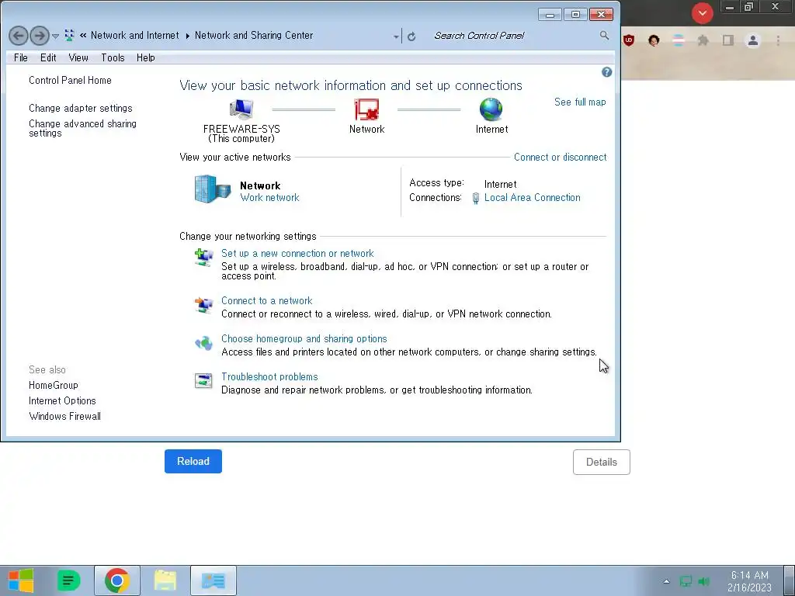Screen dimensions: 795x596
Task: Click the volume speaker tray icon
Action: click(x=703, y=581)
